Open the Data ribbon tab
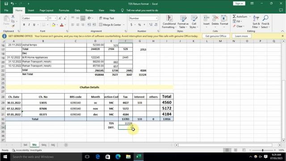Image resolution: width=286 pixels, height=161 pixels. pyautogui.click(x=77, y=10)
